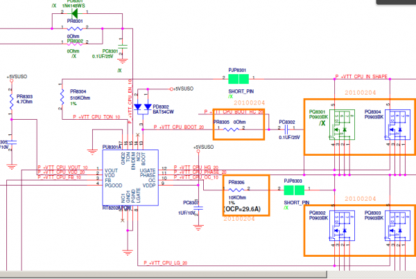Image resolution: width=416 pixels, height=279 pixels.
Task: Select the VDDP pin label on the IC
Action: pos(149,186)
